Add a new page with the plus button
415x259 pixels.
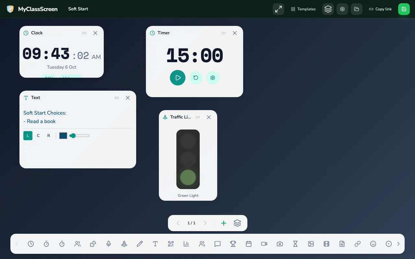224,223
